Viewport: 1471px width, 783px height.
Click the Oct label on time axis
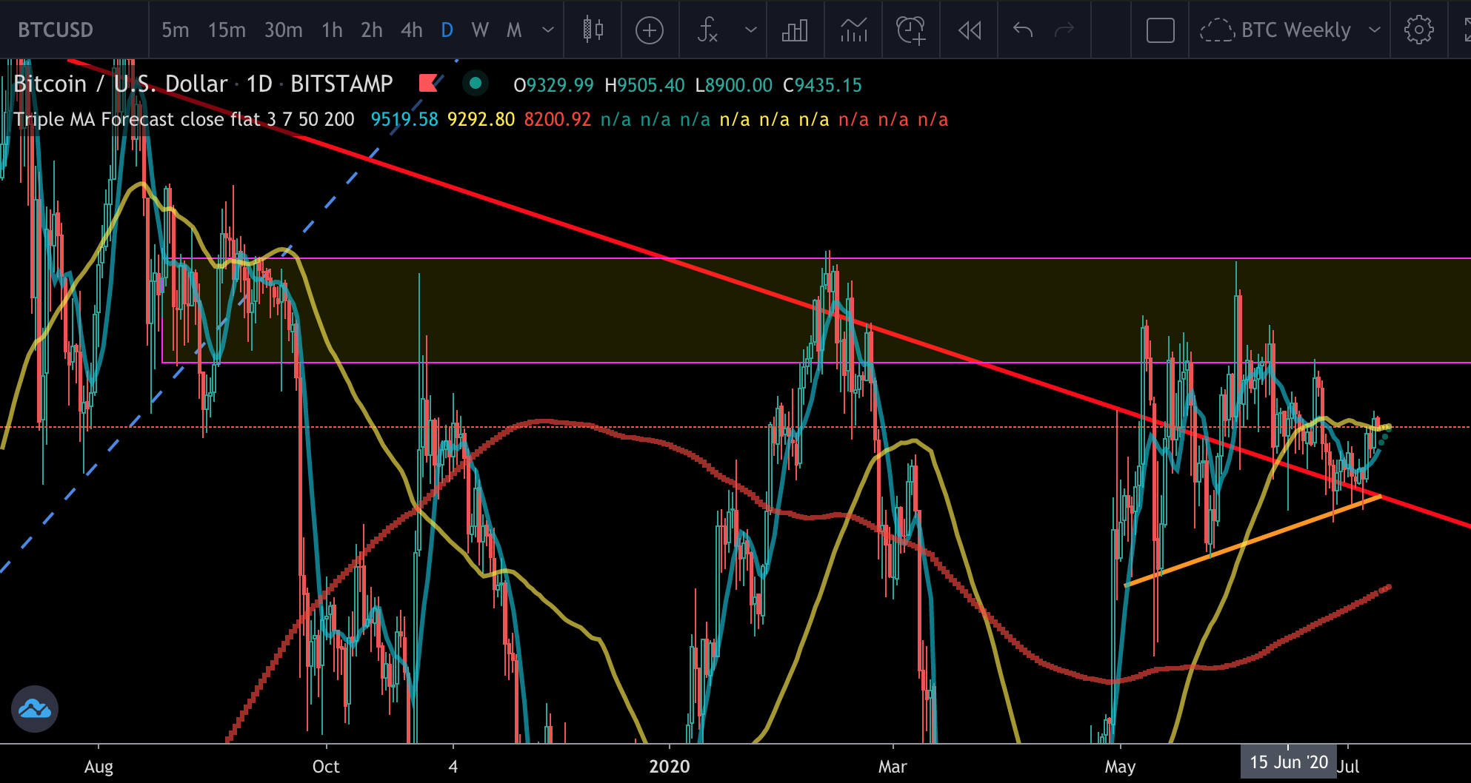click(x=326, y=767)
